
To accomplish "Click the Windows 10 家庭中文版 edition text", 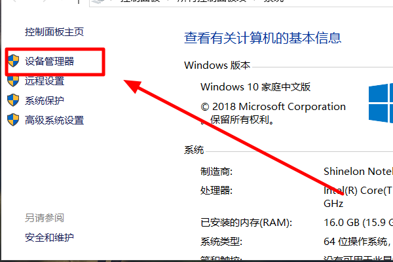I will (x=255, y=87).
